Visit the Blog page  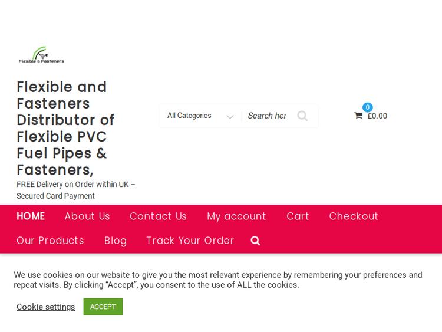tap(116, 241)
